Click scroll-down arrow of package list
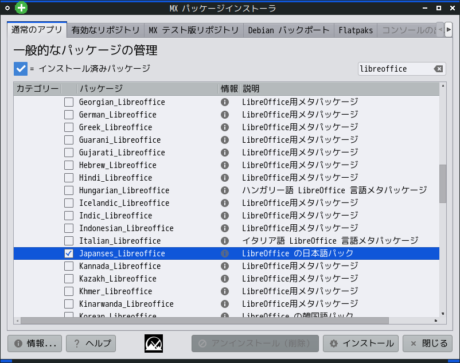Viewport: 460px width, 363px height. pyautogui.click(x=443, y=314)
